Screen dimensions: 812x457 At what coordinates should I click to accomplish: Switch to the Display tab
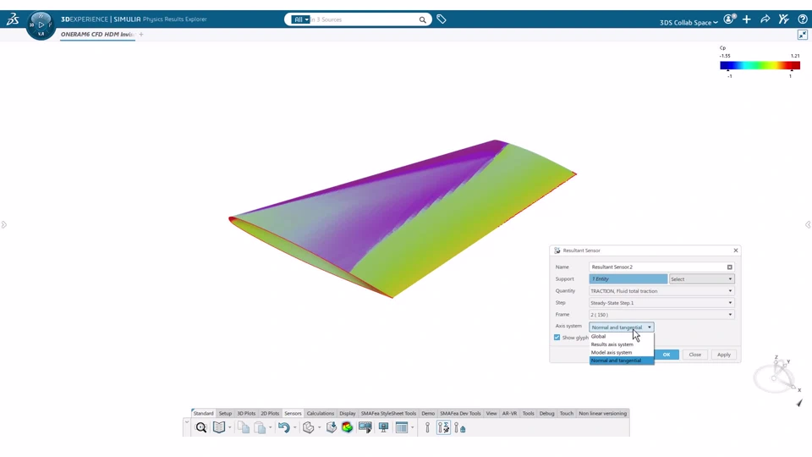[x=348, y=414]
